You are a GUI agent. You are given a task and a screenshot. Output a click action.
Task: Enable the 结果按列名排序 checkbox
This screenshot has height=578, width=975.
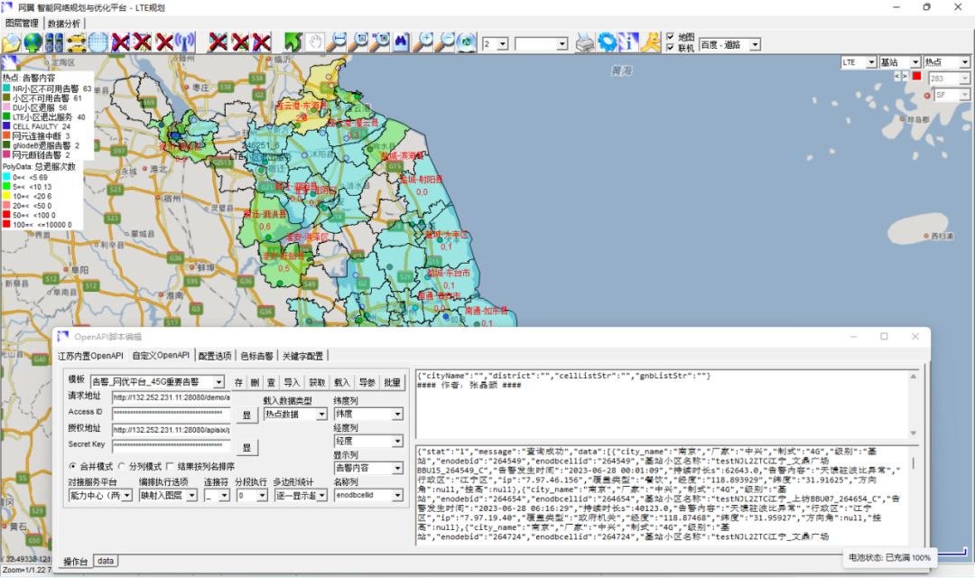[x=170, y=467]
